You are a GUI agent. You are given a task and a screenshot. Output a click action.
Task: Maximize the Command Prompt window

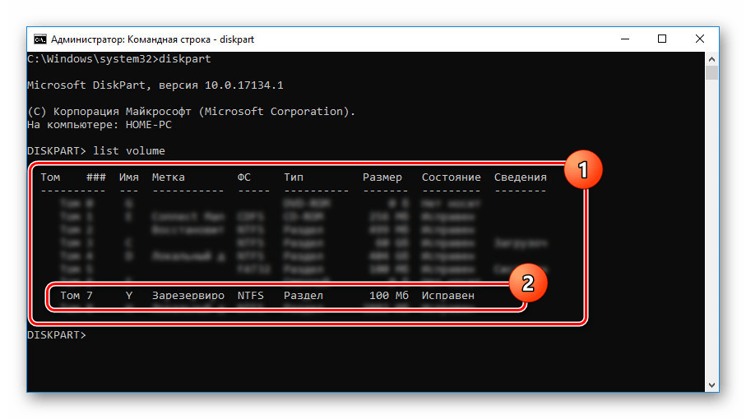pos(662,39)
